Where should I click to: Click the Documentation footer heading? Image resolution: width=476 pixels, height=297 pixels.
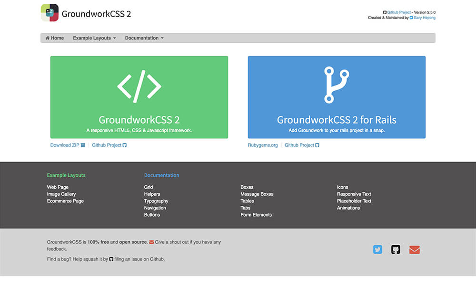pos(161,175)
